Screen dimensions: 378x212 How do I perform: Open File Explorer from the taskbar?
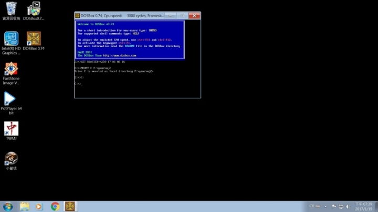point(24,206)
